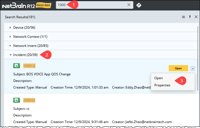Open the search results hamburger menu
Viewport: 200px width, 128px height.
pyautogui.click(x=183, y=17)
